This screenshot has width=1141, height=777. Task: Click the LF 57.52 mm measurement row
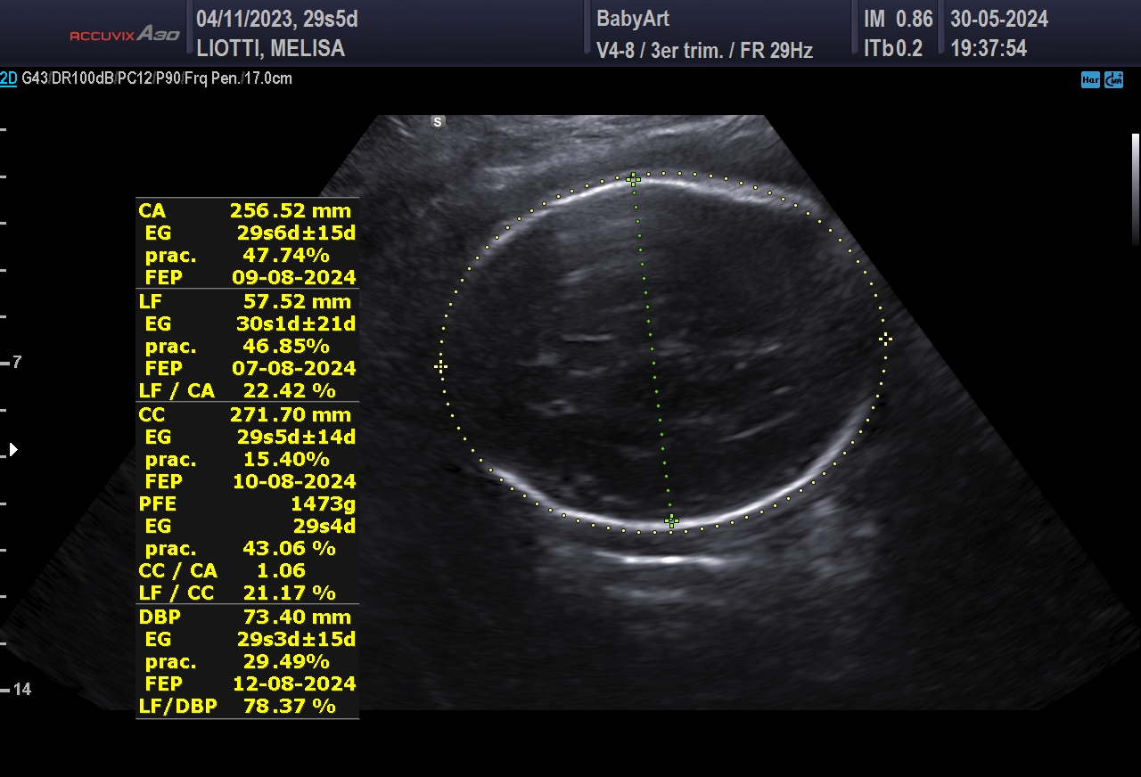click(x=246, y=302)
